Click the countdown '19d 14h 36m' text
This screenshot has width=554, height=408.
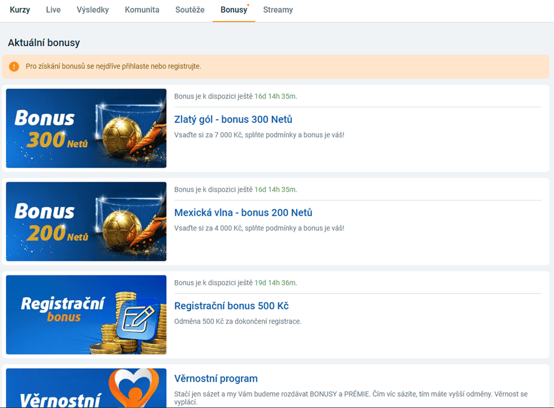pos(275,283)
